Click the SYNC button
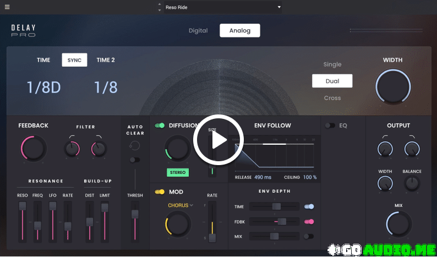Image resolution: width=437 pixels, height=257 pixels. click(74, 60)
